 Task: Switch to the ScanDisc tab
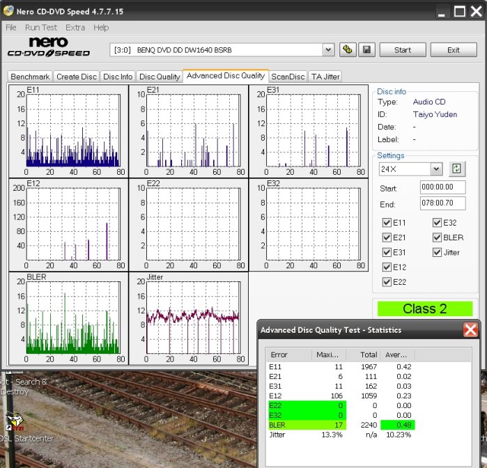click(x=288, y=77)
